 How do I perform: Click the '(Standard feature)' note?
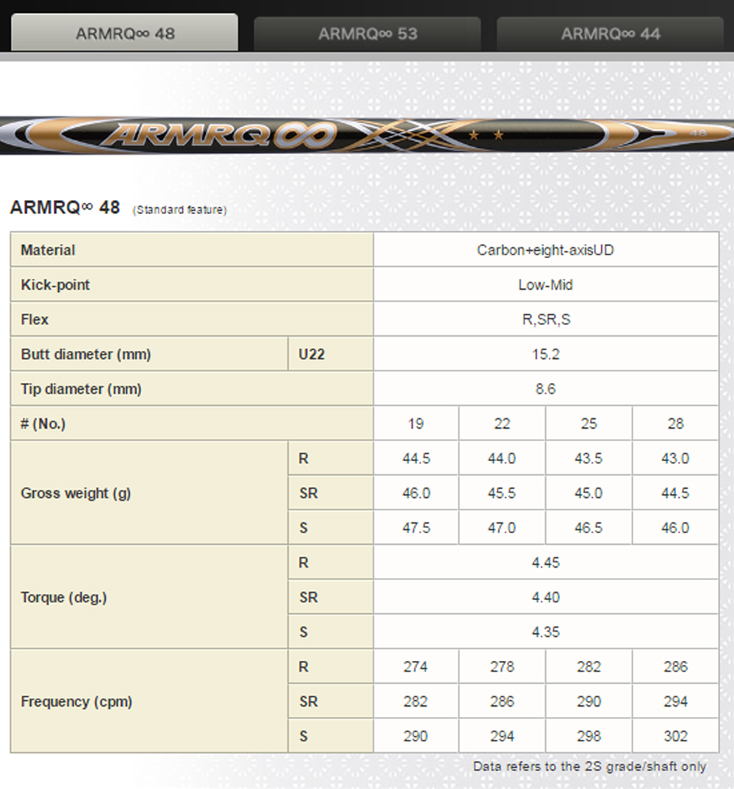click(x=179, y=210)
